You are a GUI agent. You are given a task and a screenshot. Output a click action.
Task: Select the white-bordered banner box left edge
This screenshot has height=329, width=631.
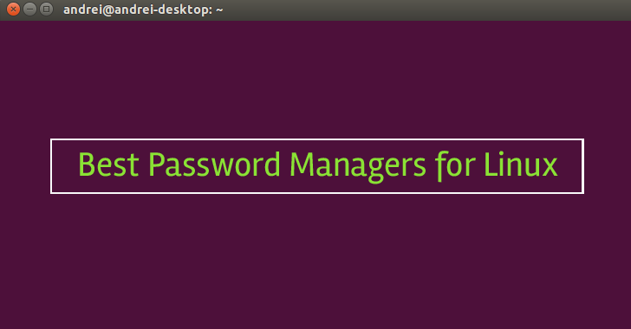pos(51,166)
